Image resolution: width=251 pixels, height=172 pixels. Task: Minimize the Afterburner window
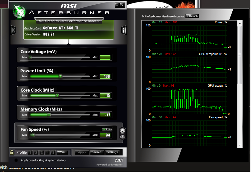(x=117, y=5)
